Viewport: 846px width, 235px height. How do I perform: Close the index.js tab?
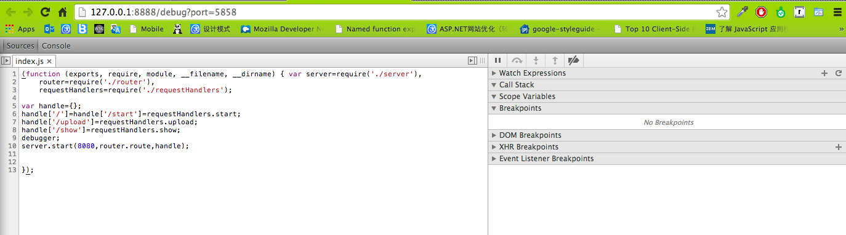[50, 61]
